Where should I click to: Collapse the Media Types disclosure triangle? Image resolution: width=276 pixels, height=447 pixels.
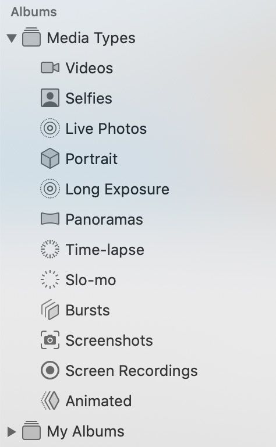pyautogui.click(x=12, y=38)
